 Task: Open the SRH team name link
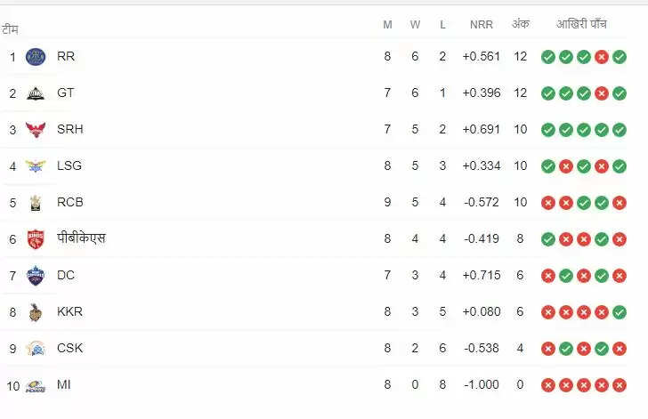click(x=69, y=130)
